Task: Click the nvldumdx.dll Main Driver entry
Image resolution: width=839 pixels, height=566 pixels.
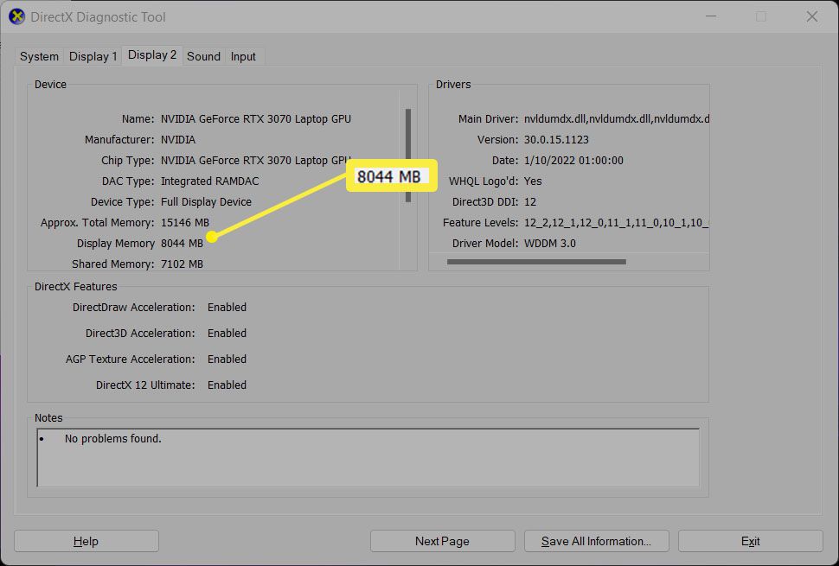Action: (617, 118)
